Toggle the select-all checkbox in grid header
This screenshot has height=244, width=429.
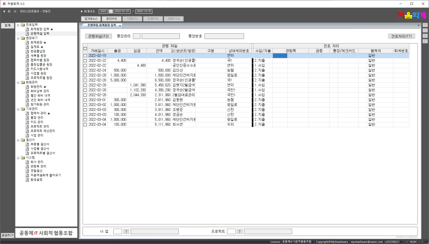tap(85, 48)
